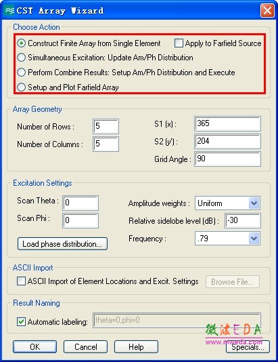
Task: Open the Specials options button
Action: [x=248, y=346]
